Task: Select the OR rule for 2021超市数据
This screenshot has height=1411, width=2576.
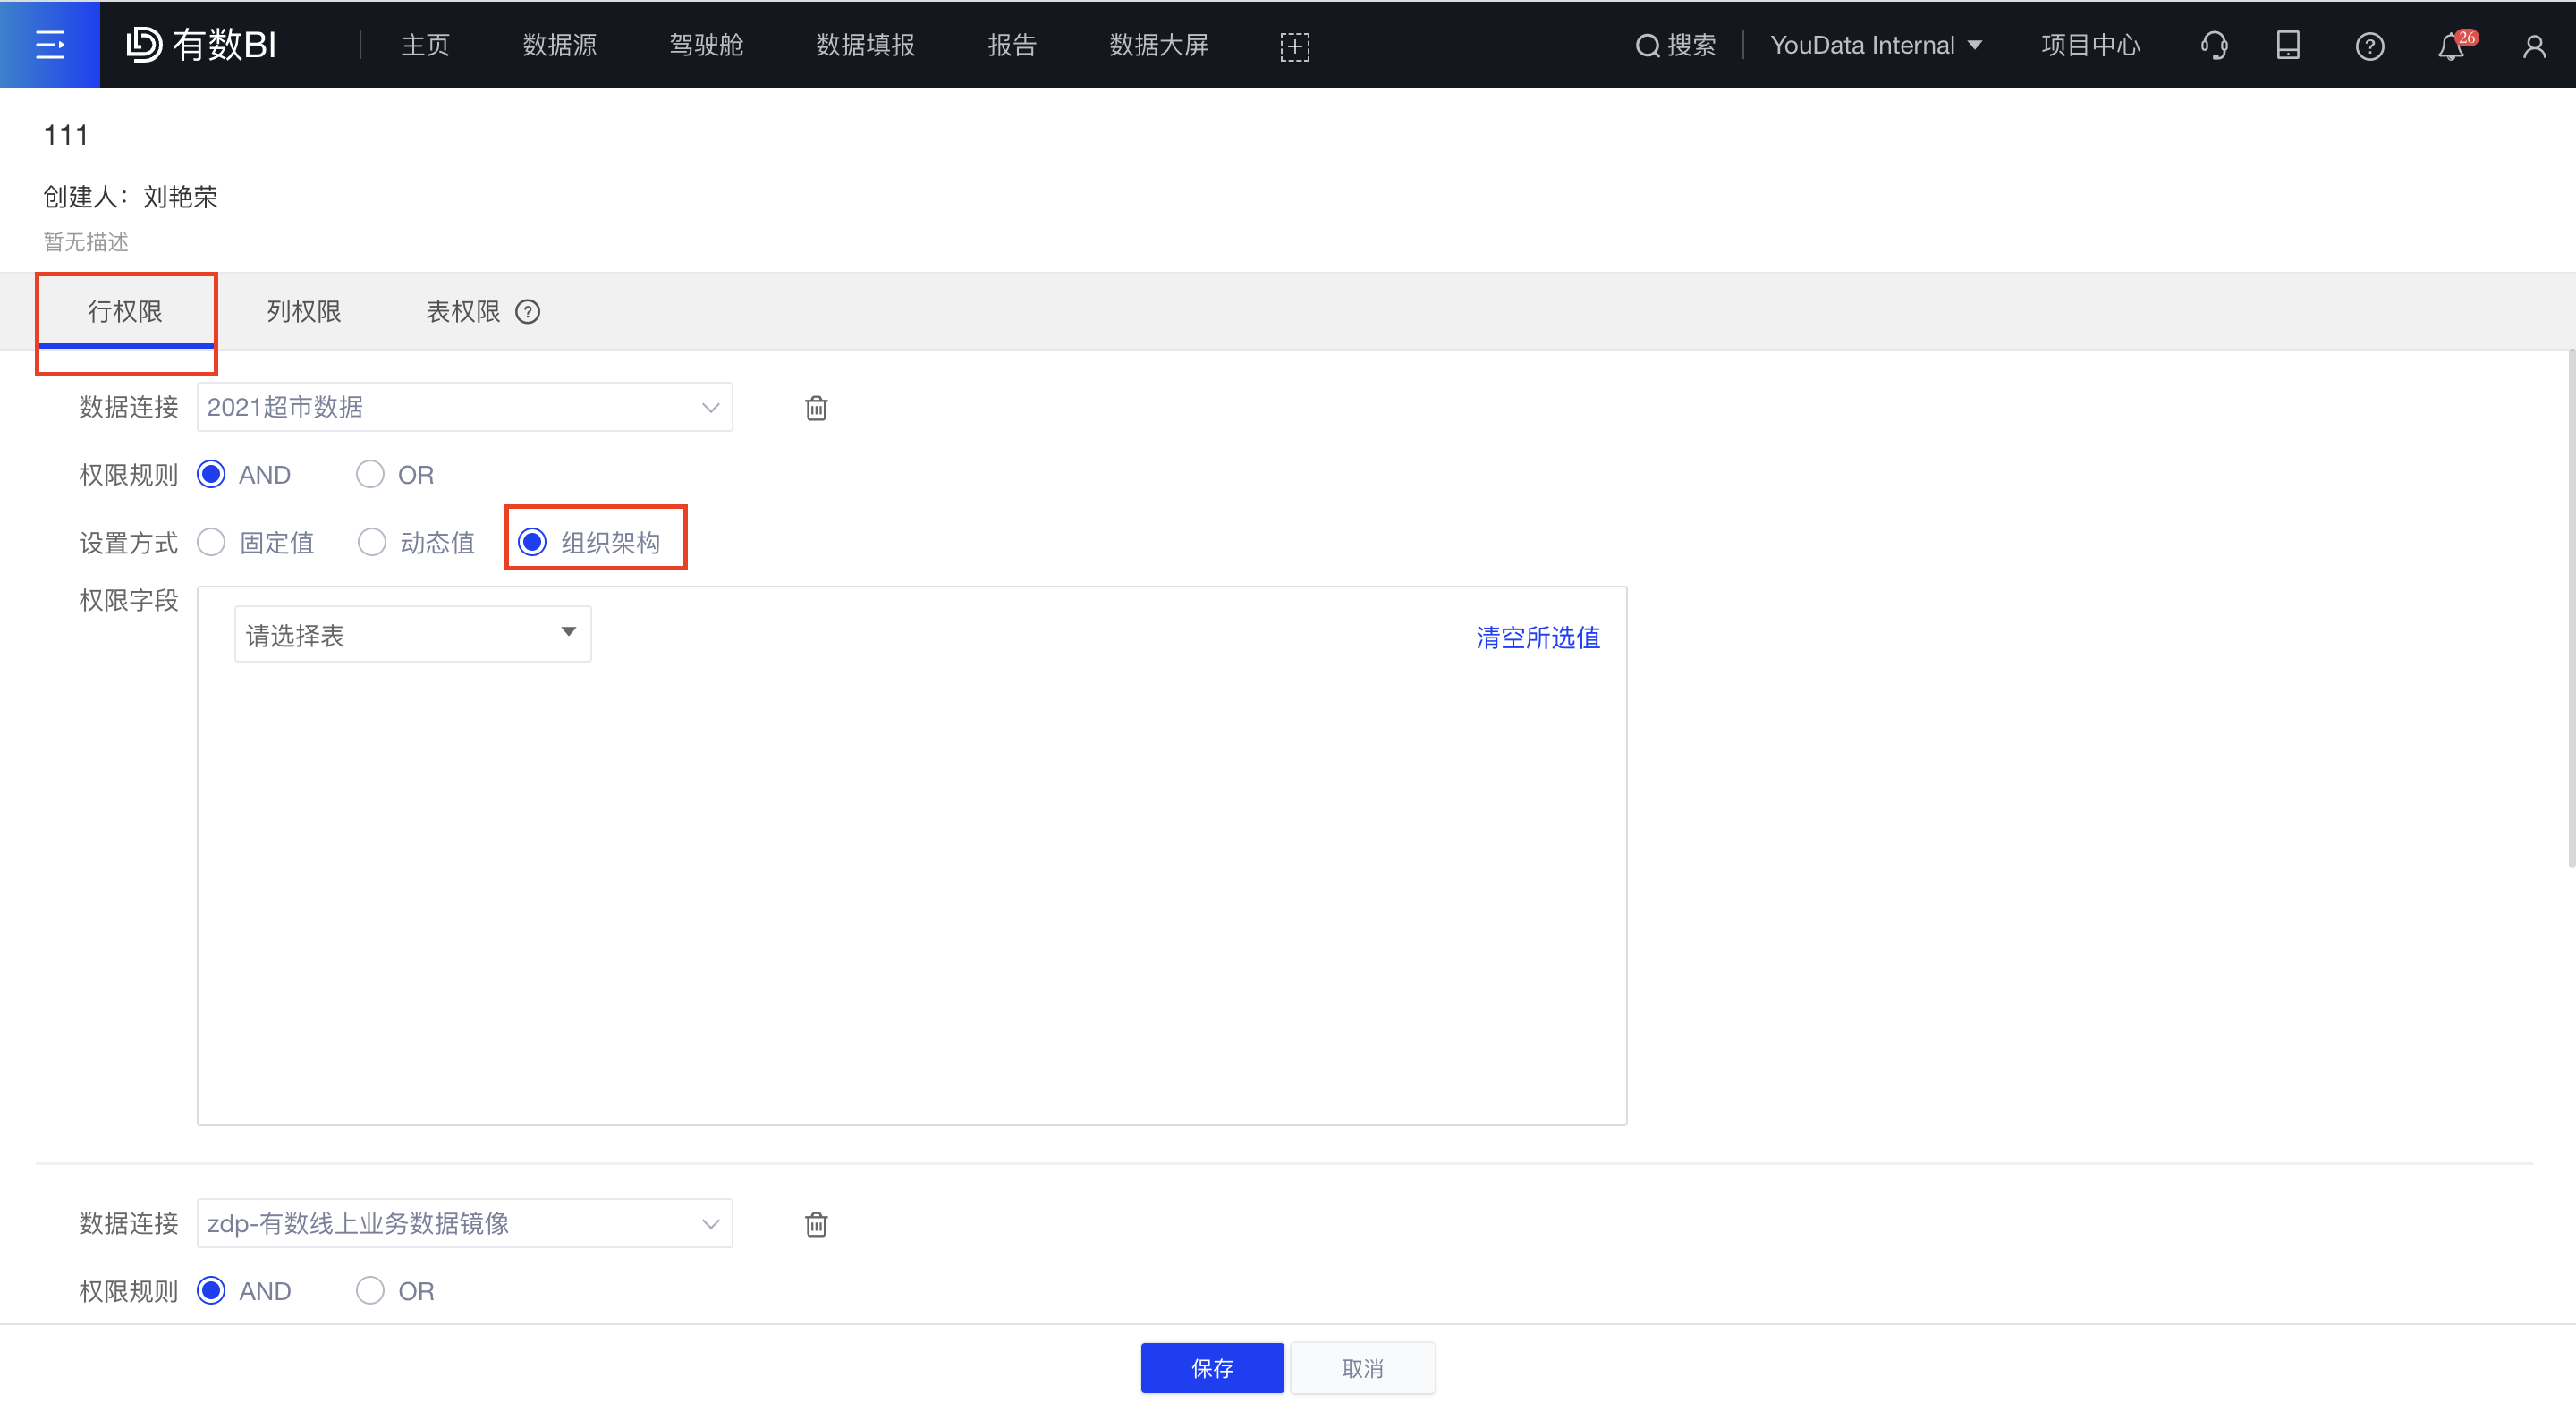Action: click(370, 474)
